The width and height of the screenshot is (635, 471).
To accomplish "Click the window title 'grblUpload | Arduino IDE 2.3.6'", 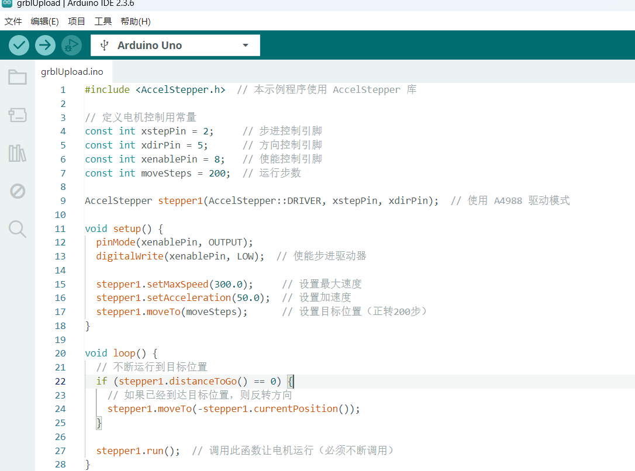I will click(75, 4).
